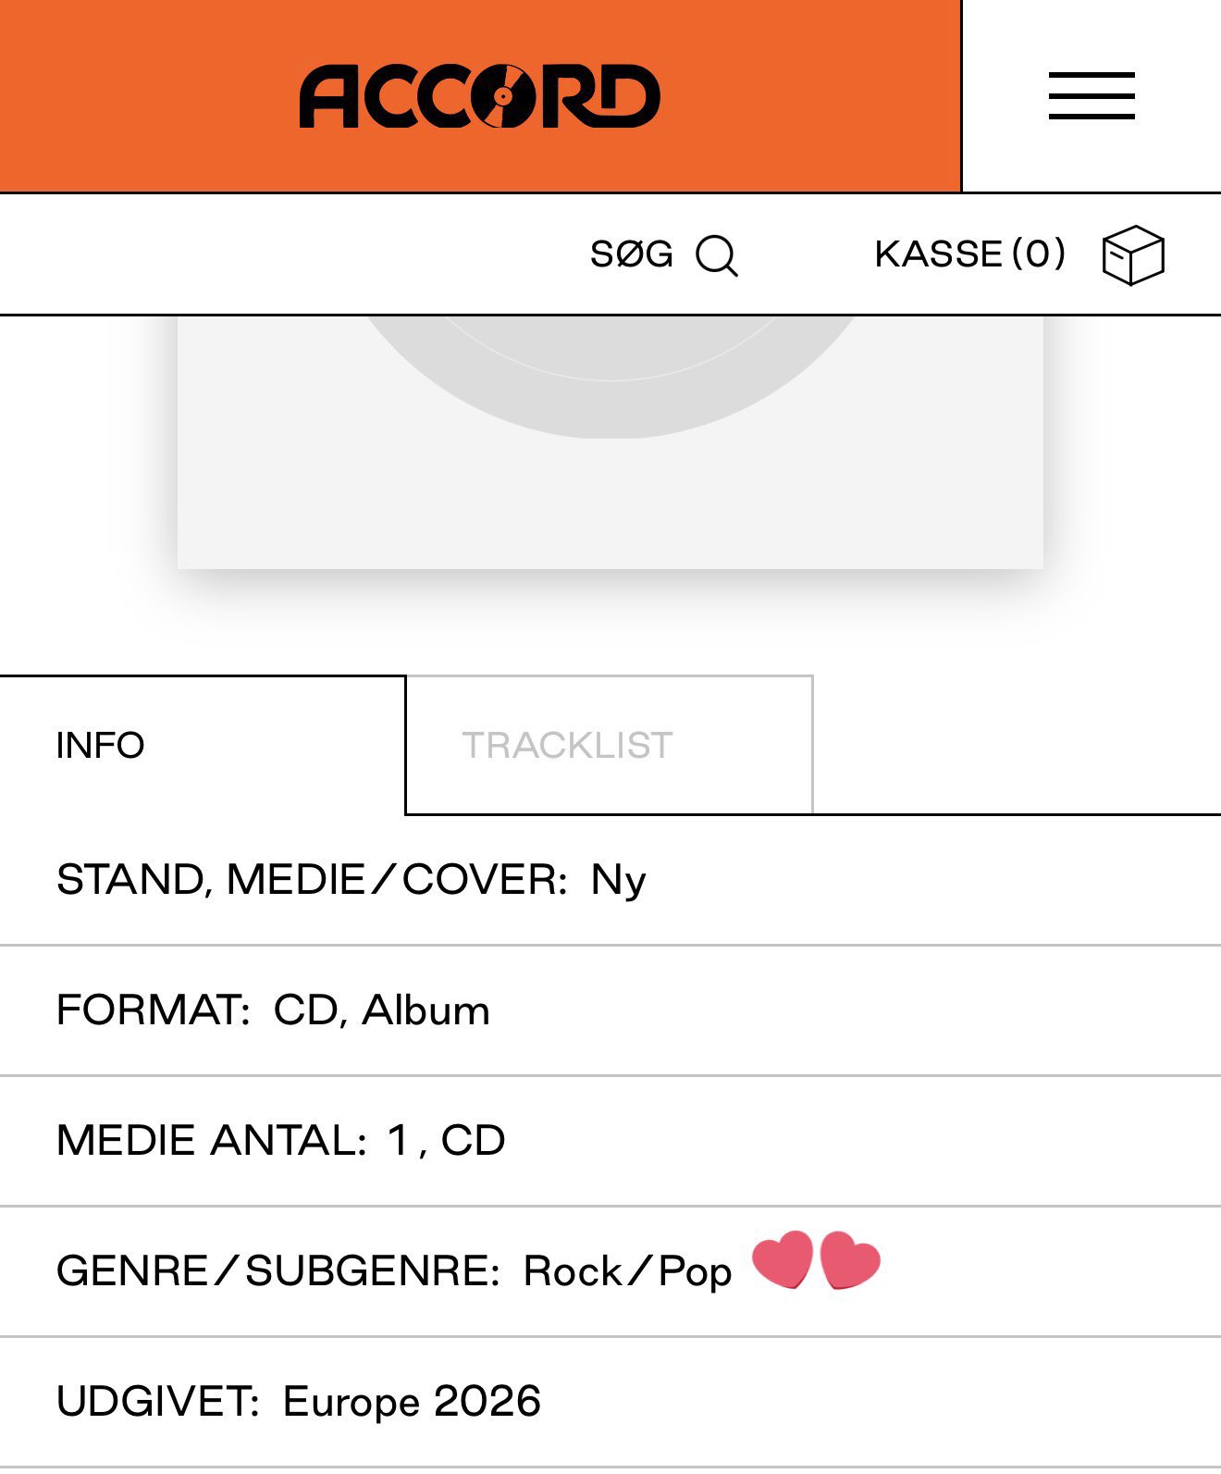The height and width of the screenshot is (1474, 1221).
Task: Click the MEDIE ANTAL label
Action: click(x=212, y=1140)
